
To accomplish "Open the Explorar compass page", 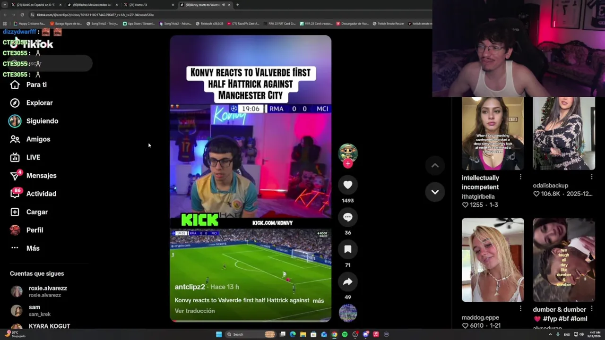I will (x=31, y=103).
